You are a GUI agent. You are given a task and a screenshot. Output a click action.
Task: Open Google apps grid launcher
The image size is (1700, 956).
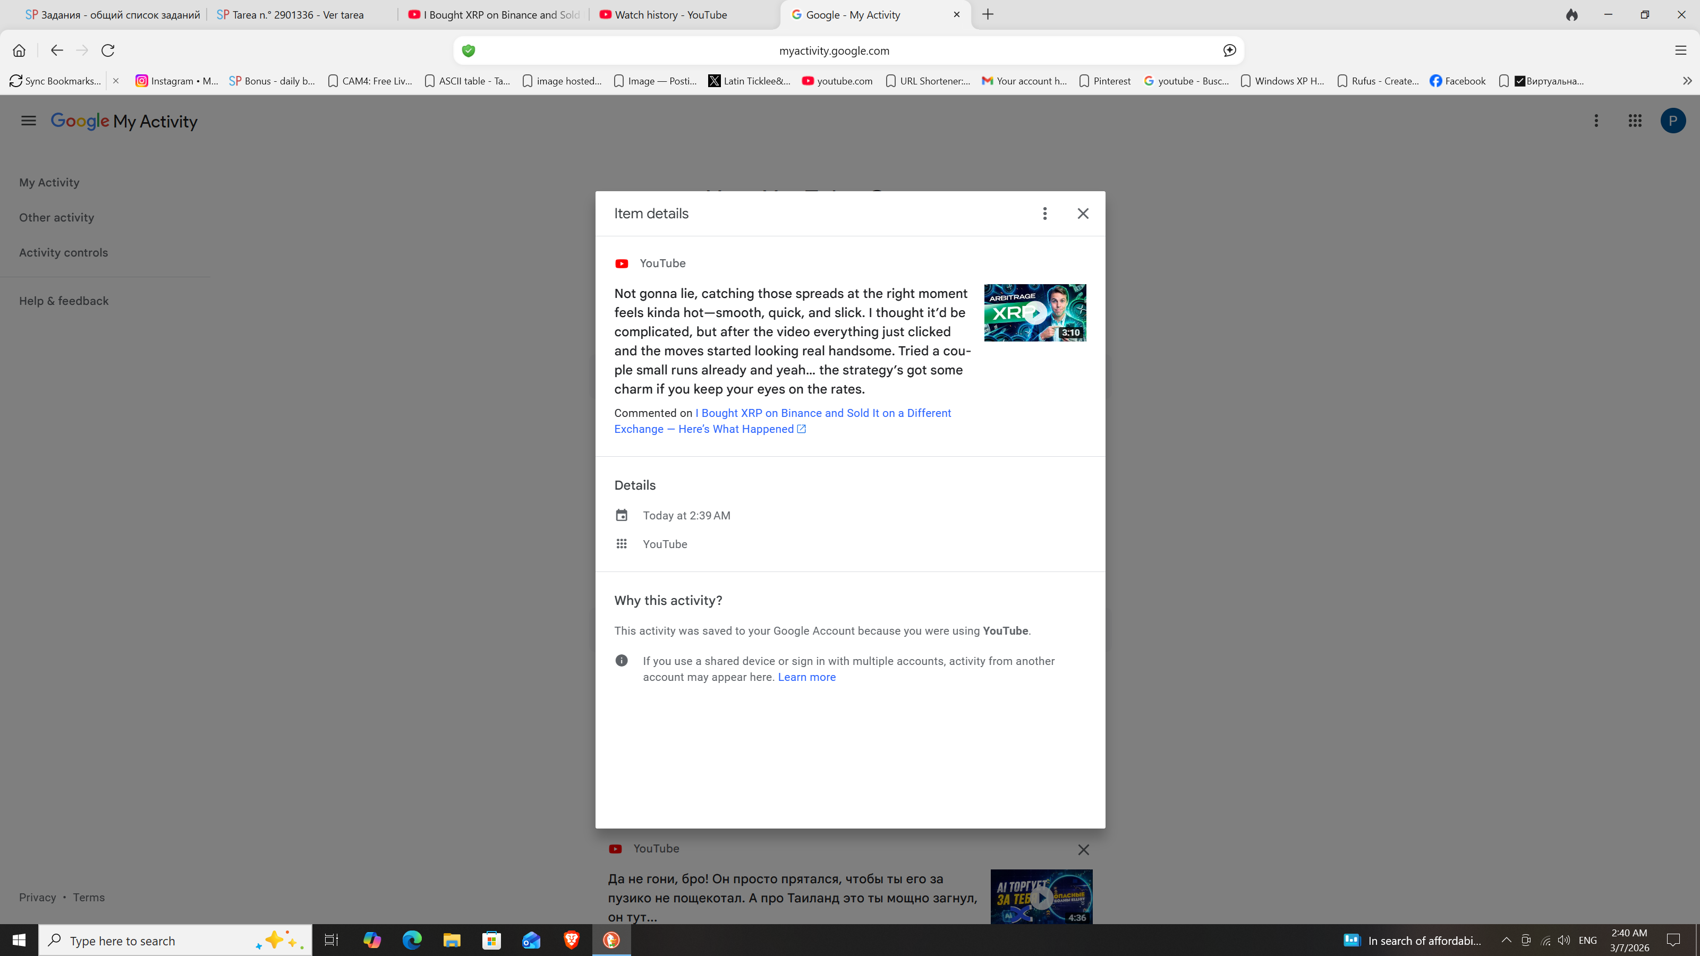[1634, 121]
